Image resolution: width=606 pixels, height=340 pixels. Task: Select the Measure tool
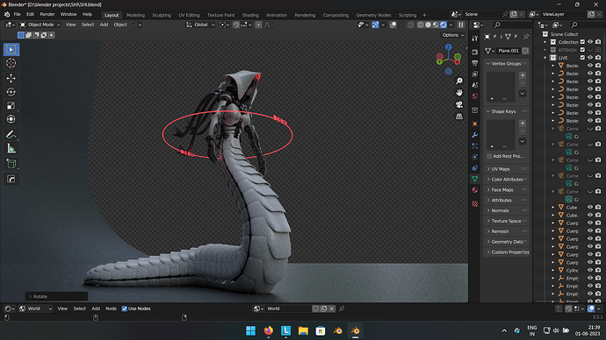(x=11, y=148)
